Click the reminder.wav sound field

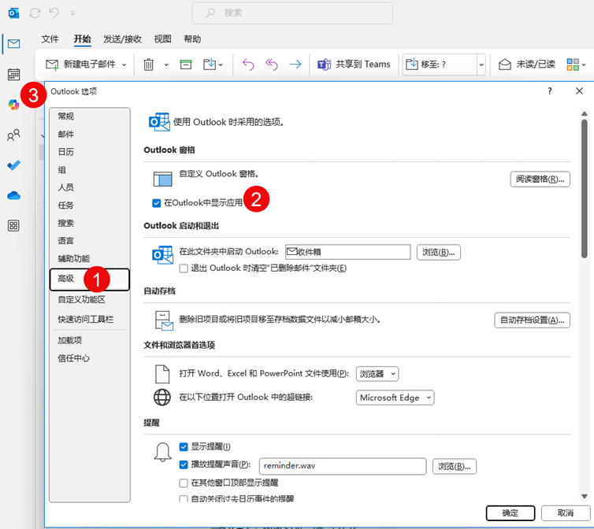point(343,466)
